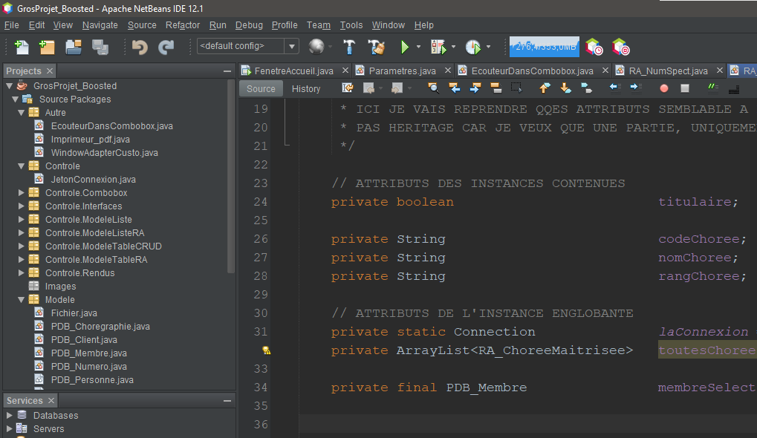757x438 pixels.
Task: Click the Undo icon
Action: (141, 47)
